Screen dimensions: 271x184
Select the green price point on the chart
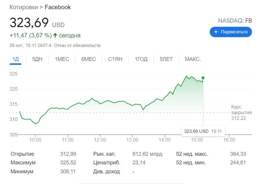point(203,78)
